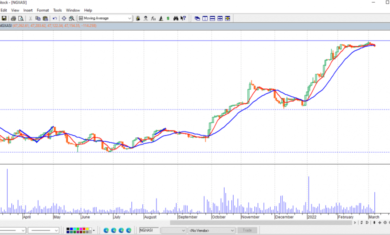Click the Undo arrow icon
Screen dimensions: 390x235
coord(54,18)
